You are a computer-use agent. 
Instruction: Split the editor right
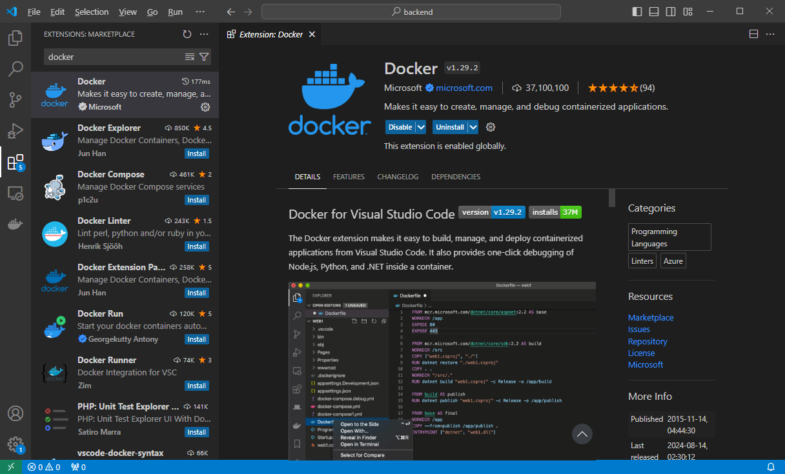753,34
